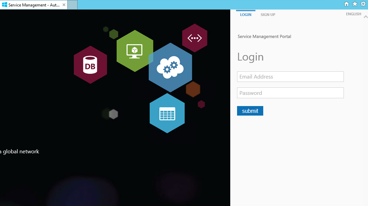Switch to the SIGN UP tab

268,15
